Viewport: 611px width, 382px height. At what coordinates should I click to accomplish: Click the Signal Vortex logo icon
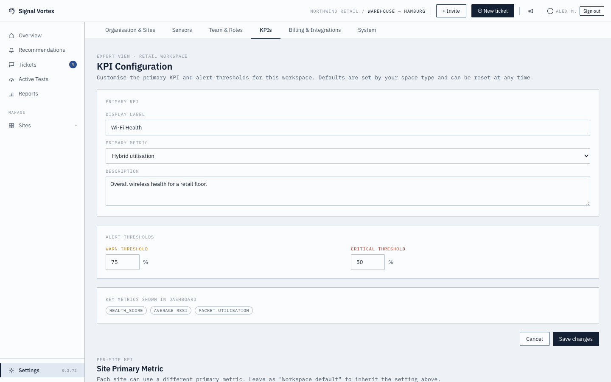pos(11,11)
